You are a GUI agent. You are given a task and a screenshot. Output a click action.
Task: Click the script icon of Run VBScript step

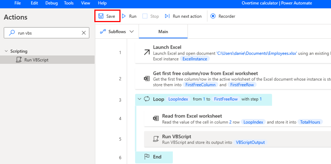[x=156, y=139]
